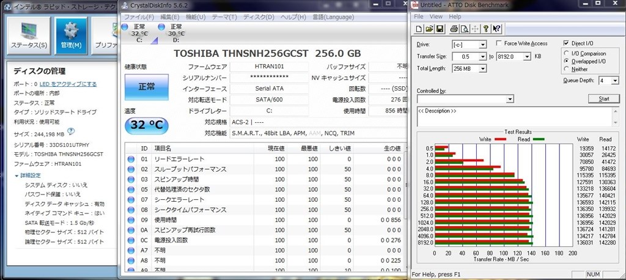Select drive C: status orb in CrystalDiskInfo
The image size is (626, 280).
click(x=125, y=27)
